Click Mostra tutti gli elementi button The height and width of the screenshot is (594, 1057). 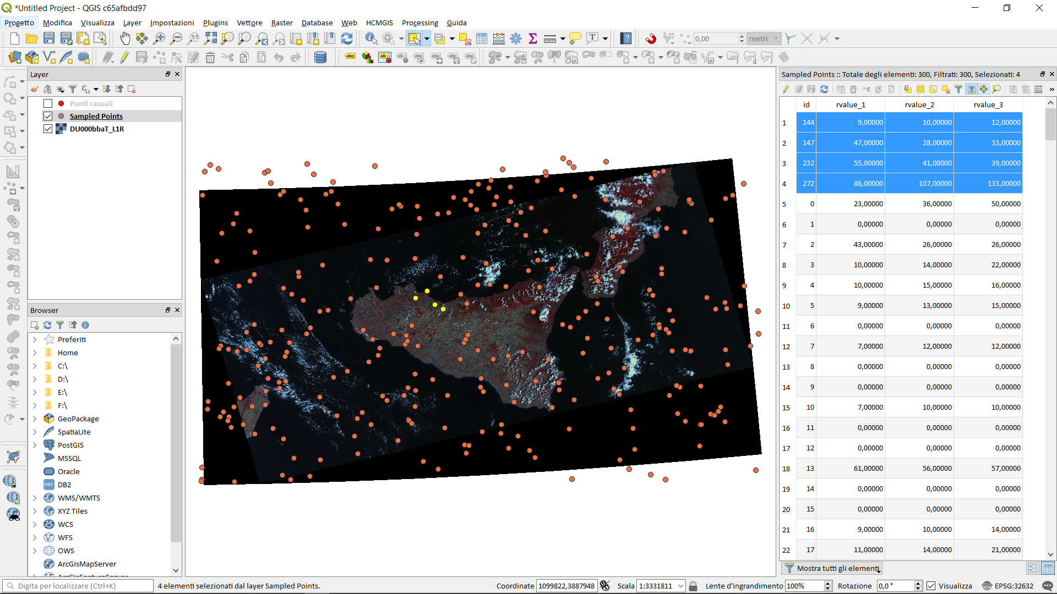pos(832,568)
